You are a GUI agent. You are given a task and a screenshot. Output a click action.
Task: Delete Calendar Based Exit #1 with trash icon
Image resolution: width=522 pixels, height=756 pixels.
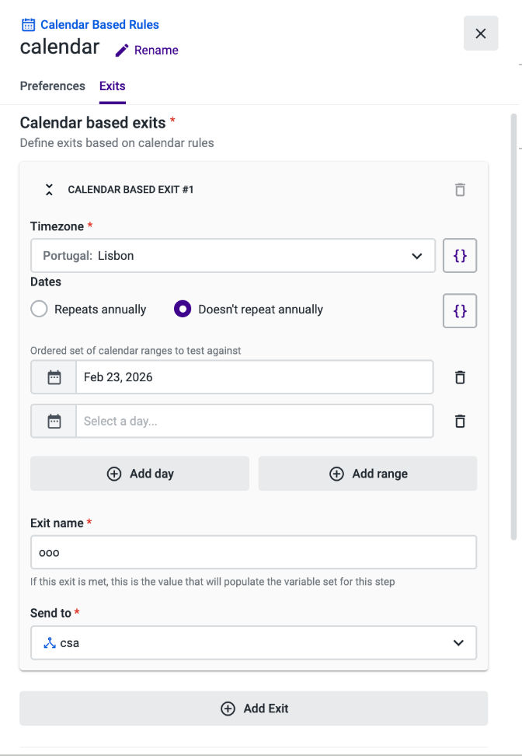(460, 189)
